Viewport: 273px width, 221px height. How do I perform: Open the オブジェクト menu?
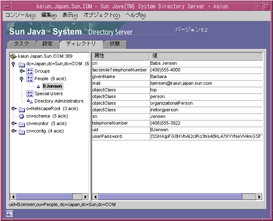102,15
